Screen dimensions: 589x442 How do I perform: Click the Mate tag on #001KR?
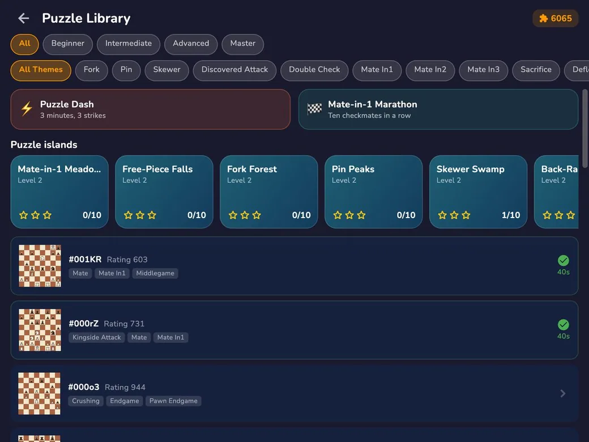80,273
